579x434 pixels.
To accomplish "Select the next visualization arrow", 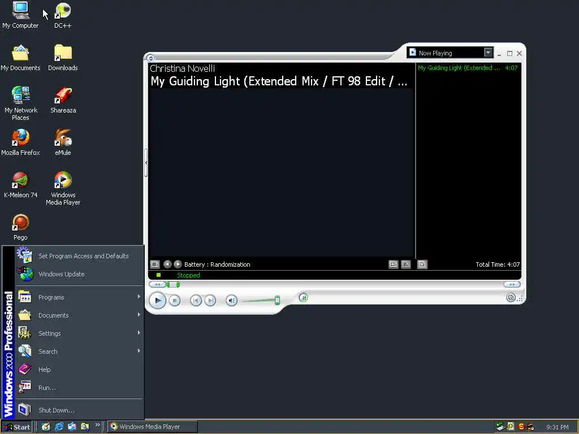I will (x=178, y=264).
